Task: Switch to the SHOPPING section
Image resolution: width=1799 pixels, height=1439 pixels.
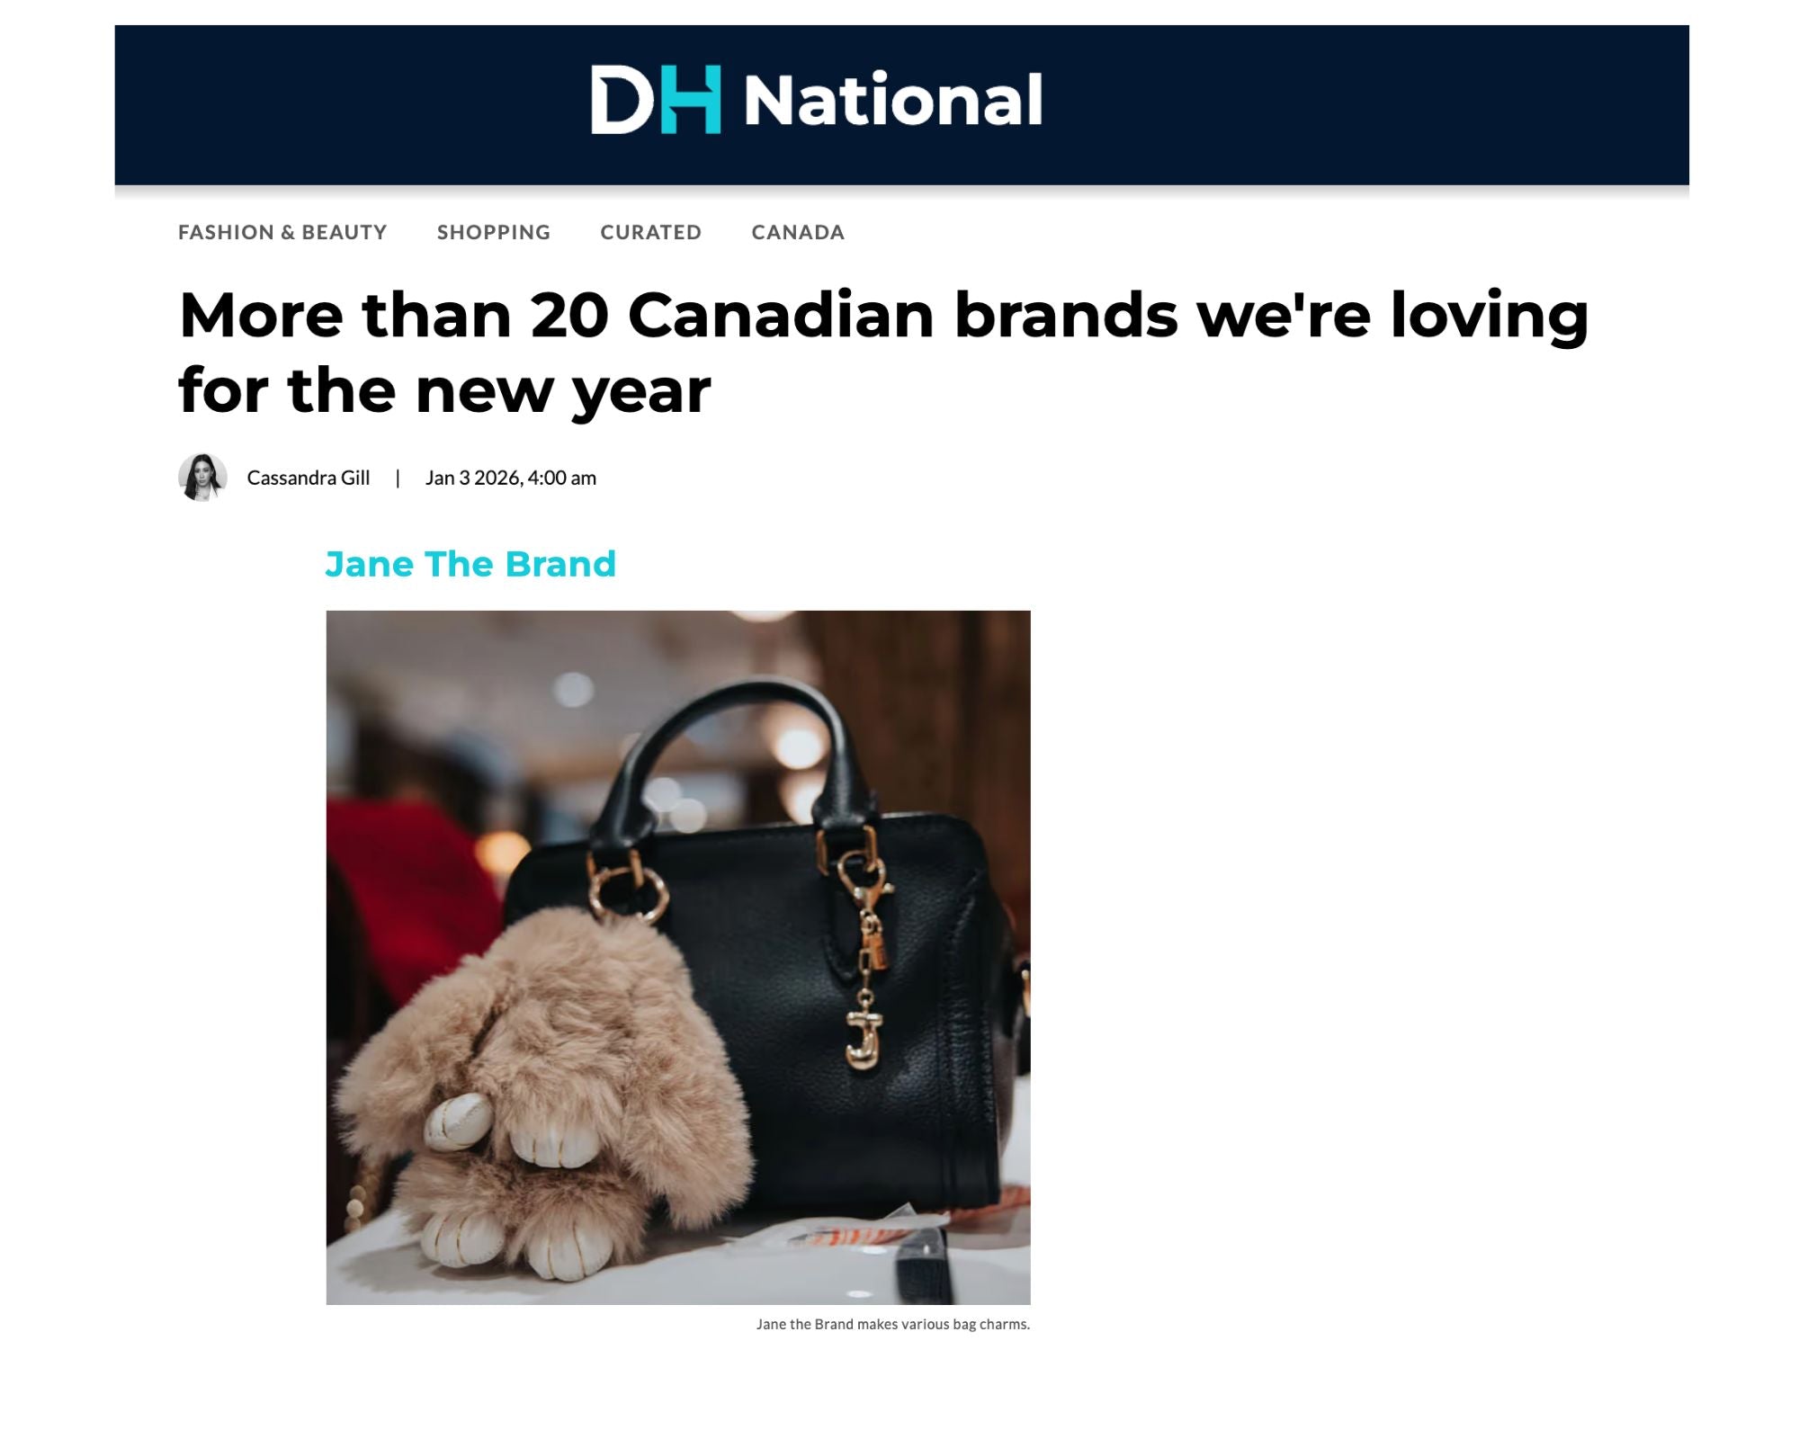Action: pos(493,231)
